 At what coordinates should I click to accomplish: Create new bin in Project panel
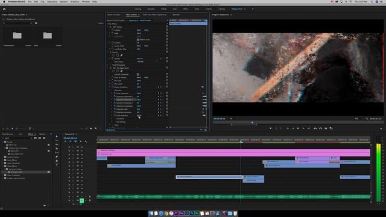point(91,128)
